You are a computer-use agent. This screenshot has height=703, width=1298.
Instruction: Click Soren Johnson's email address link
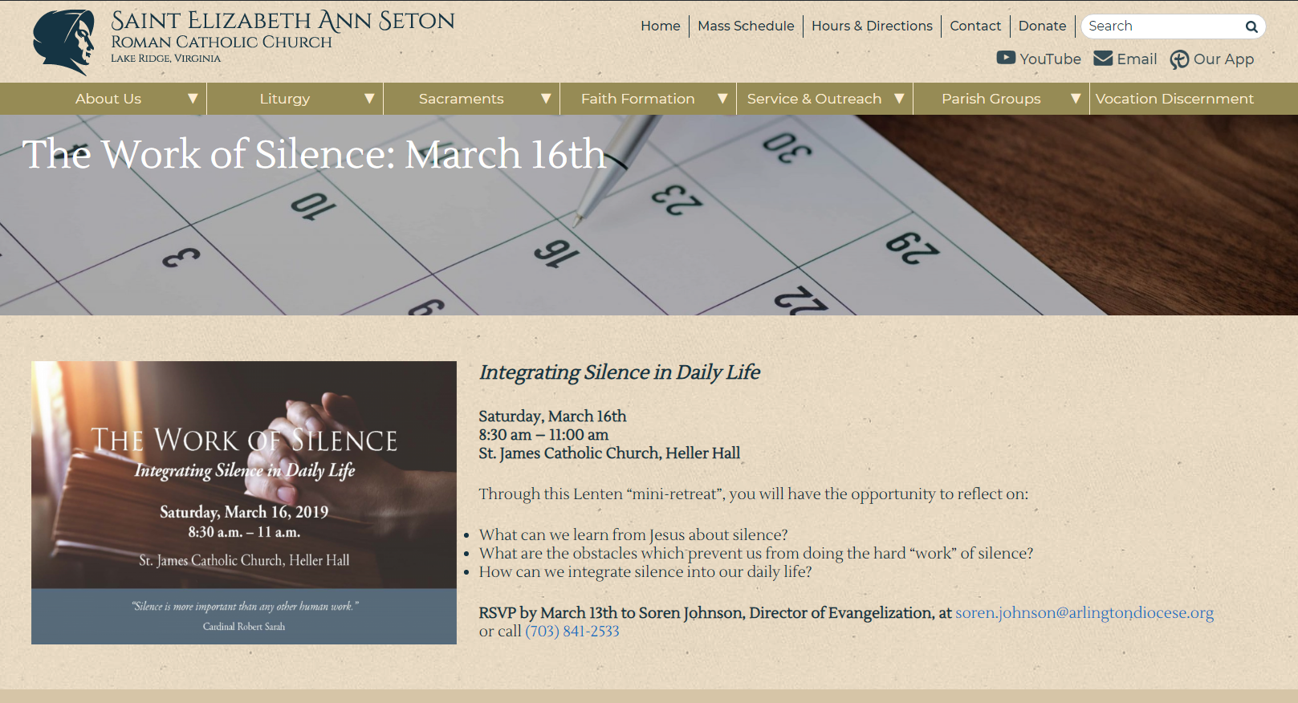pos(1084,613)
